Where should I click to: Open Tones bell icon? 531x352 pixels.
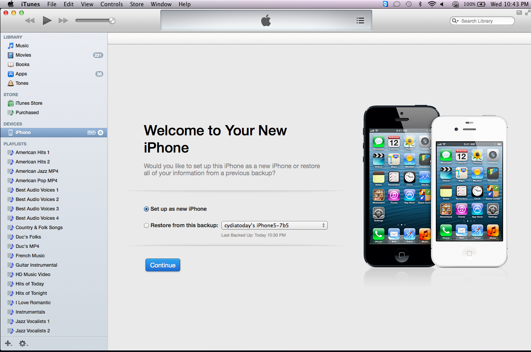(x=11, y=83)
